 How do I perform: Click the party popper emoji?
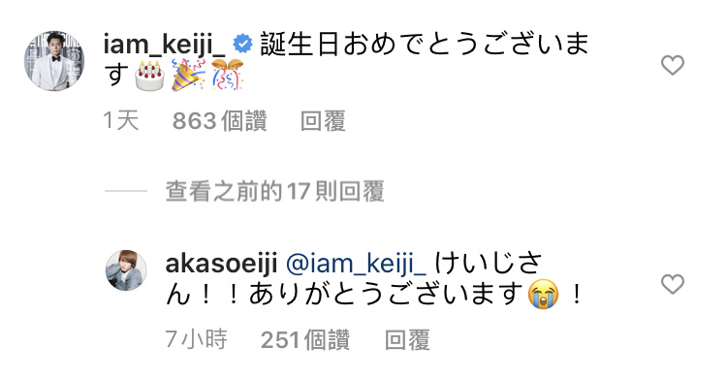pos(188,75)
